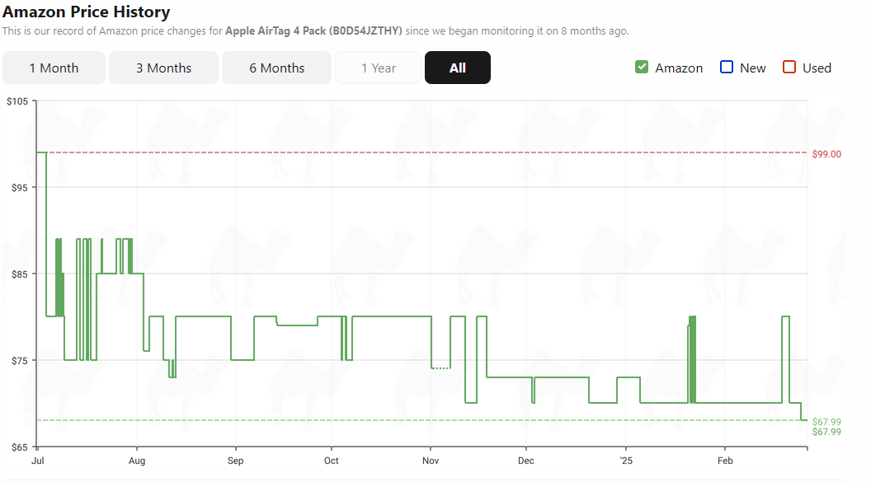Click the Nov label on the date axis
This screenshot has width=871, height=482.
[x=431, y=460]
